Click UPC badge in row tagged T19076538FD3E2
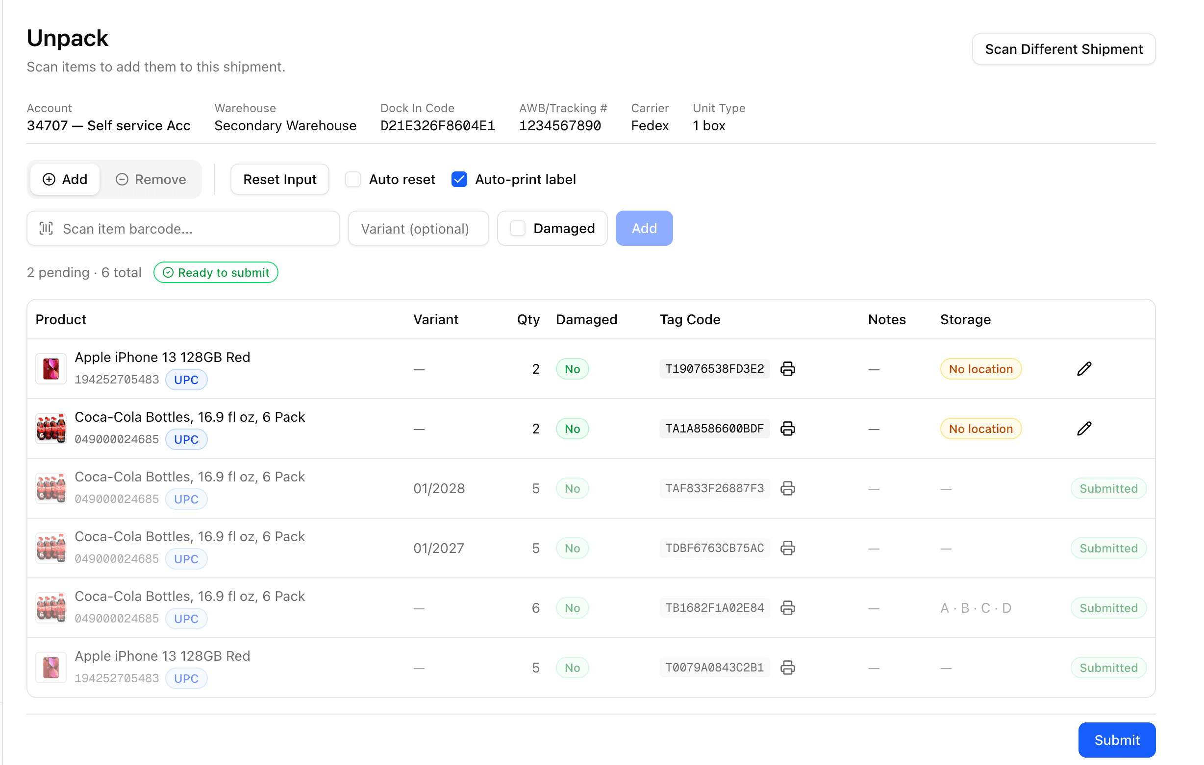1204x765 pixels. [186, 380]
